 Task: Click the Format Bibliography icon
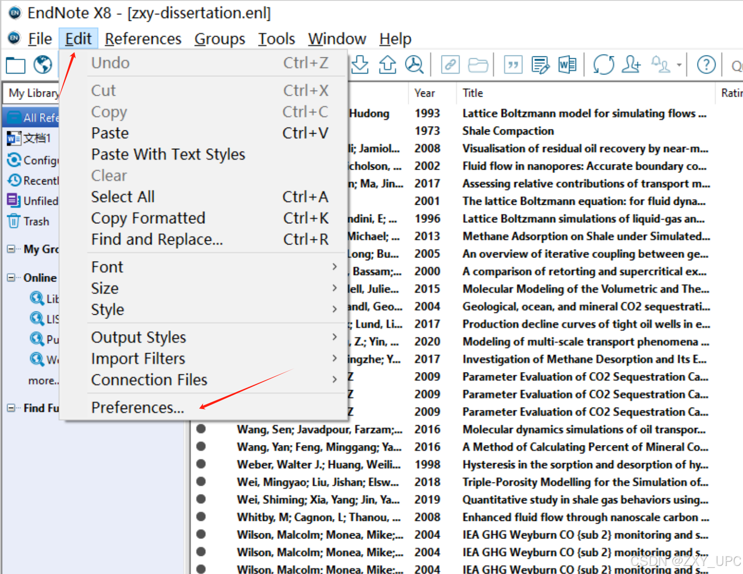(x=541, y=64)
